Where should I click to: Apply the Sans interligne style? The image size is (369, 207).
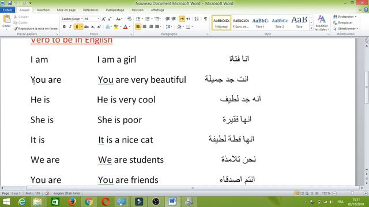[x=241, y=23]
